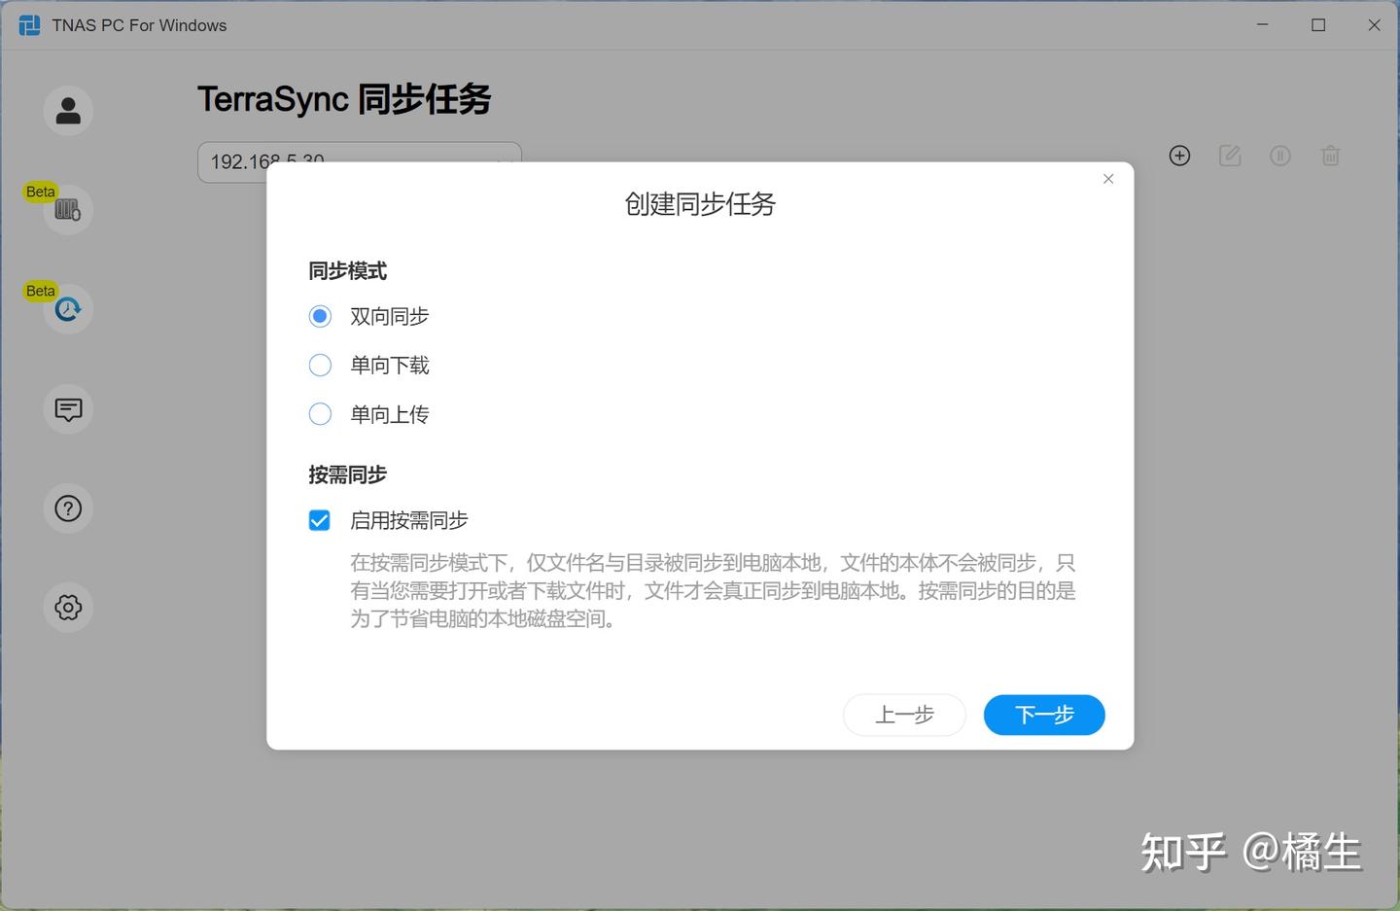Select 单向下载 sync mode

click(x=320, y=365)
